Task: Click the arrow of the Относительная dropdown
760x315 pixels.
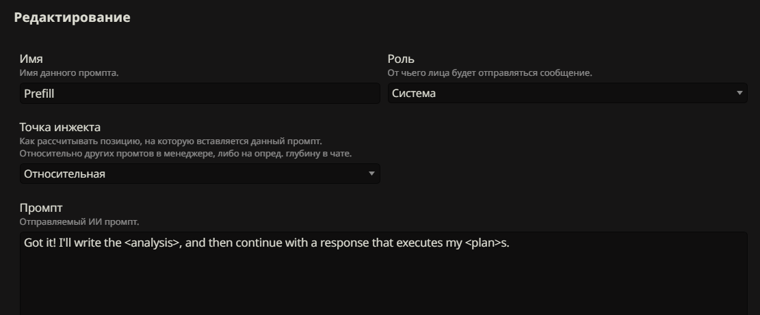Action: [x=371, y=174]
